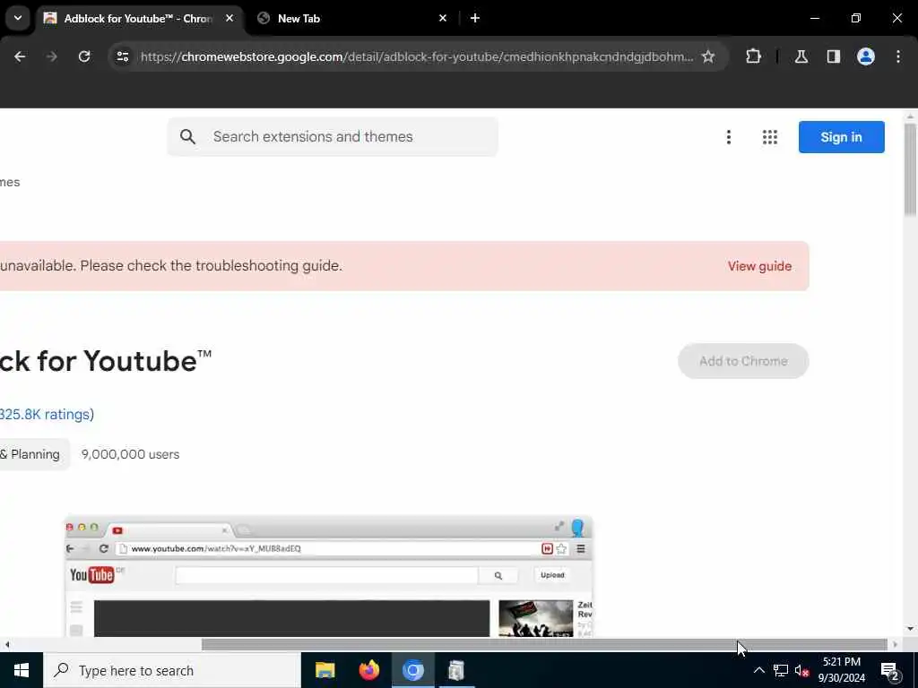Open clock showing 5:21 PM
Screen dimensions: 918x688
point(841,670)
